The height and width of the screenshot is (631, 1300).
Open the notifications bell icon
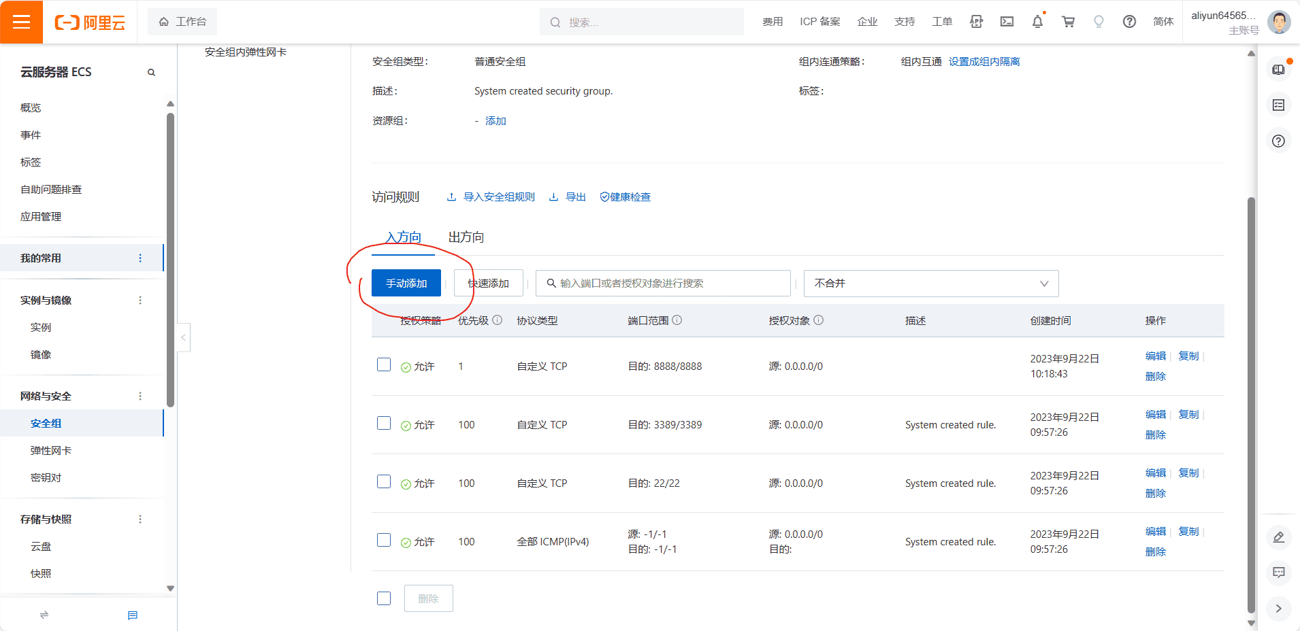click(x=1037, y=22)
